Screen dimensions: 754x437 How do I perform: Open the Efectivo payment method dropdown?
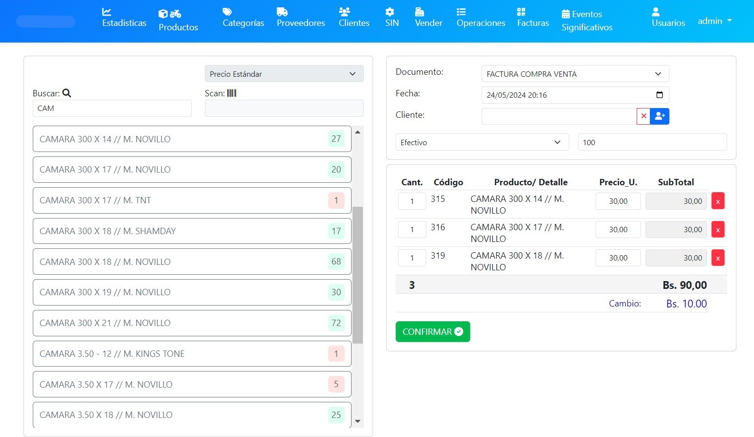tap(482, 142)
